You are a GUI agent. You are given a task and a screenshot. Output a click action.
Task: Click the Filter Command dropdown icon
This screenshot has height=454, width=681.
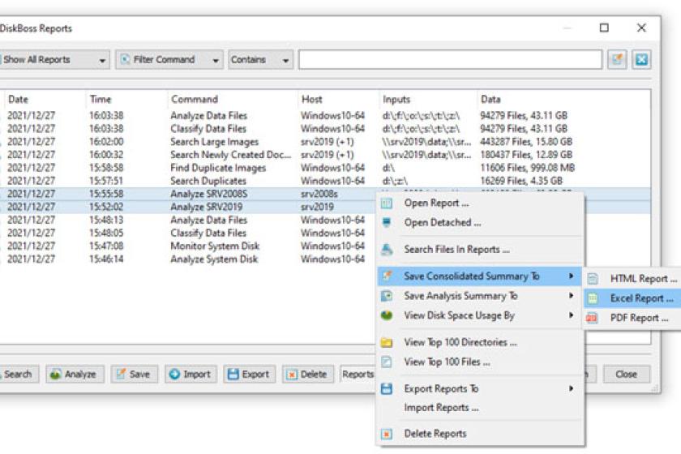(125, 59)
